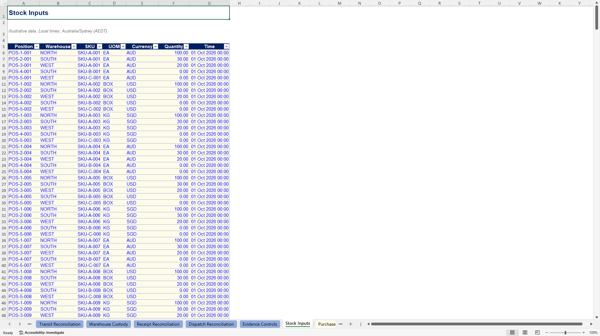Select row header 20

(4, 140)
